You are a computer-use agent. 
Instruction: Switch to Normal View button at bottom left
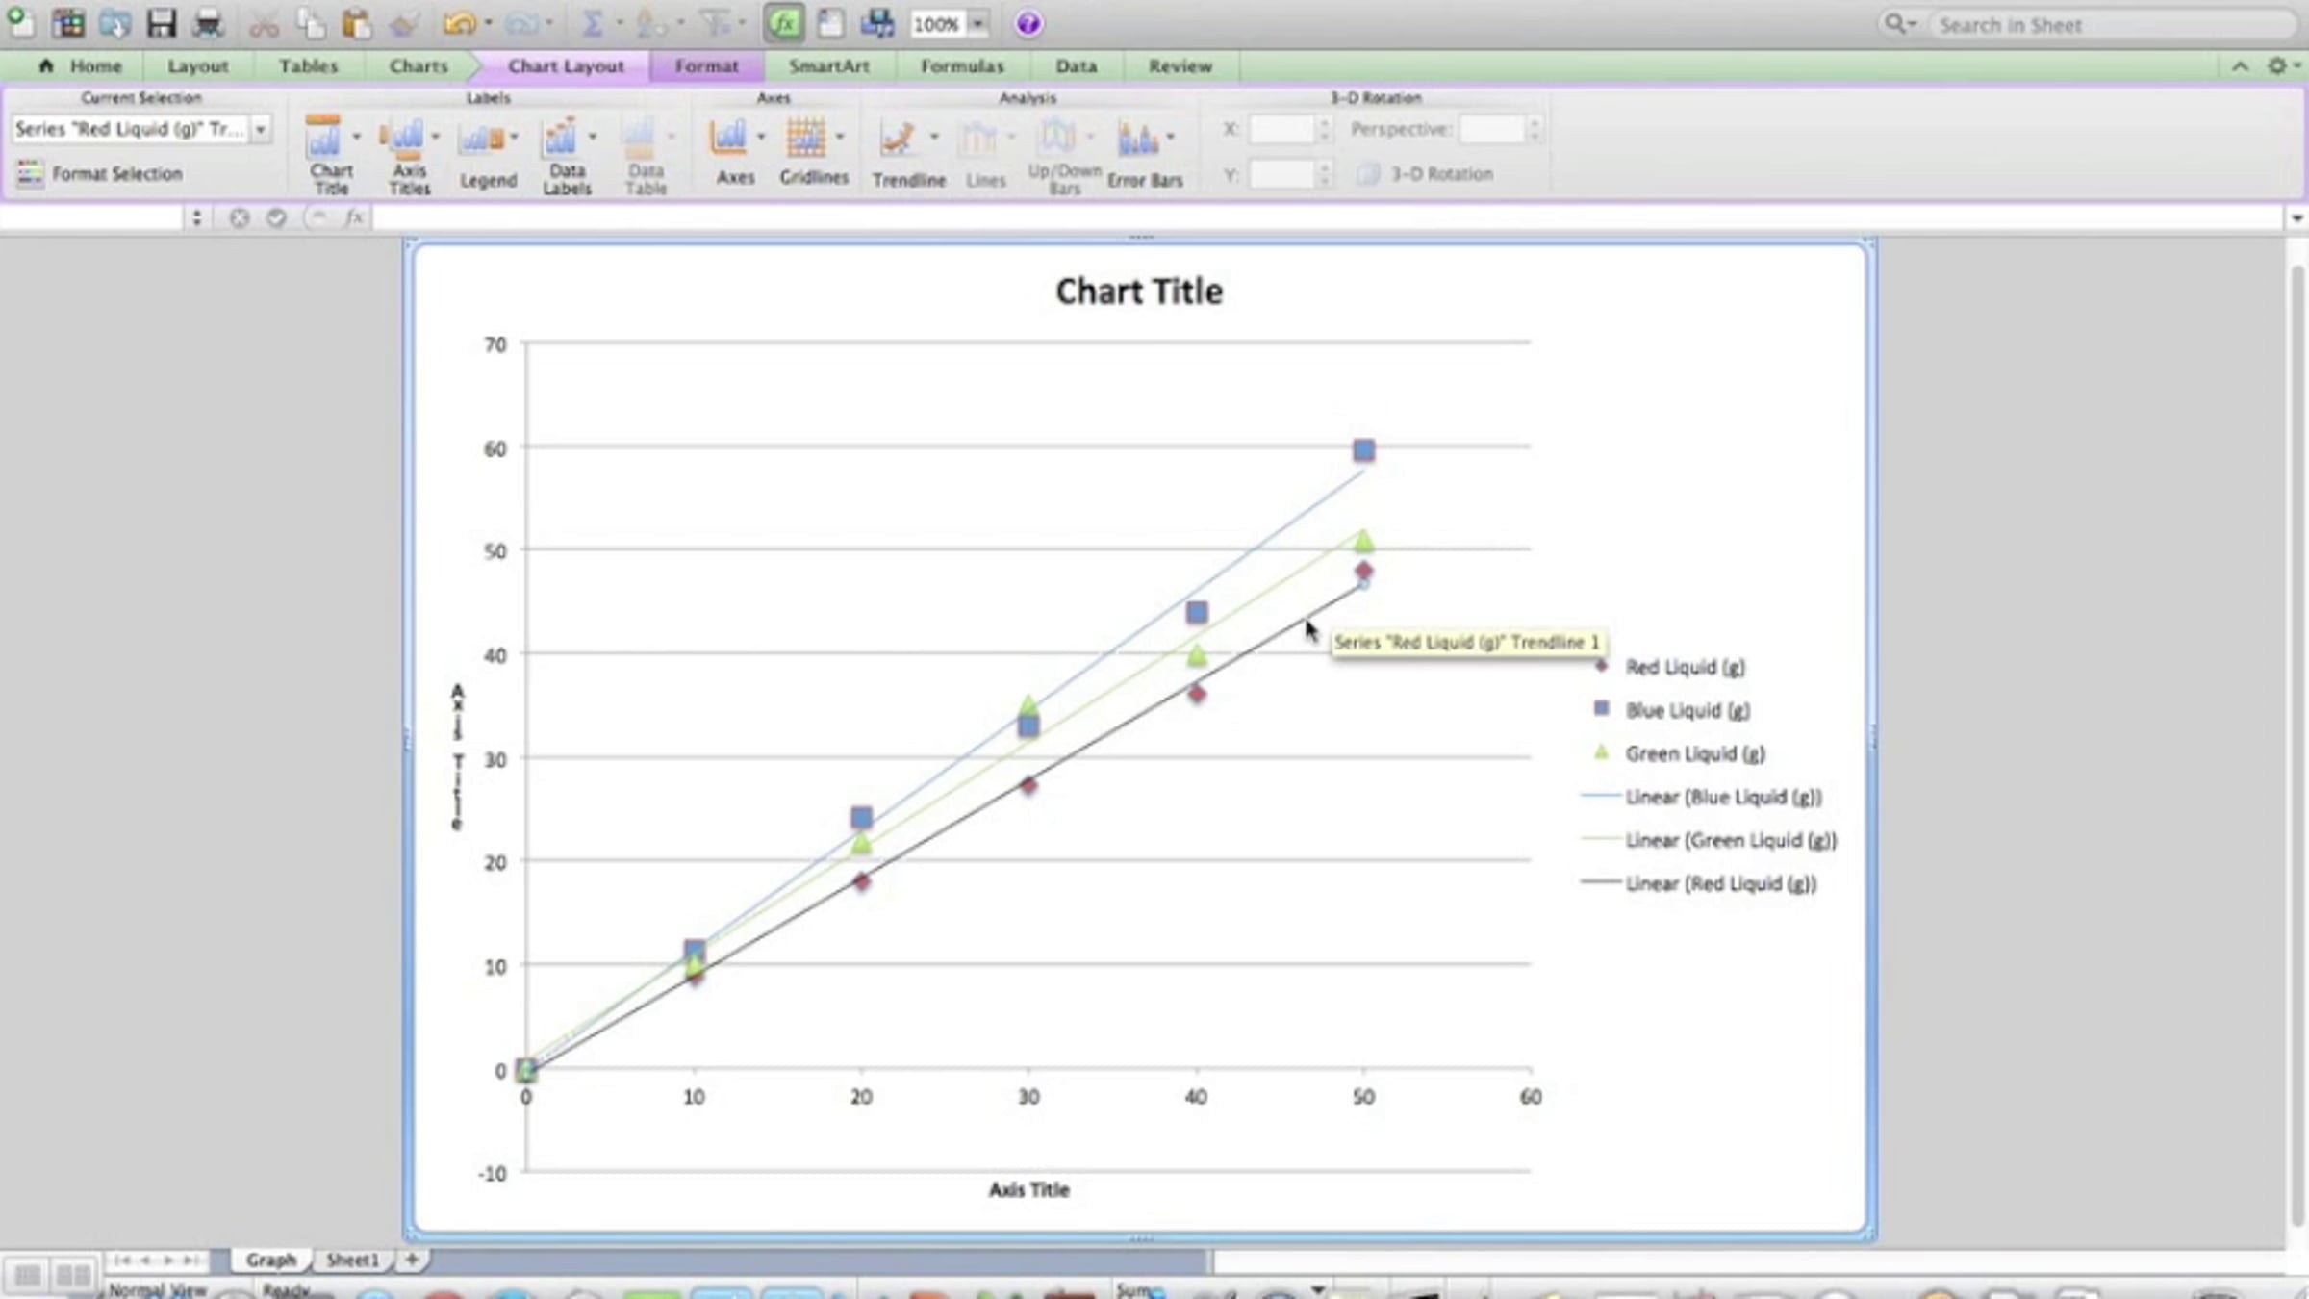(28, 1276)
